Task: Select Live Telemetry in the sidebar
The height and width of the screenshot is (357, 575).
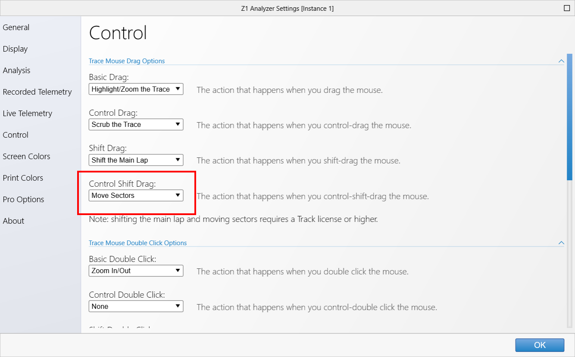Action: 27,114
